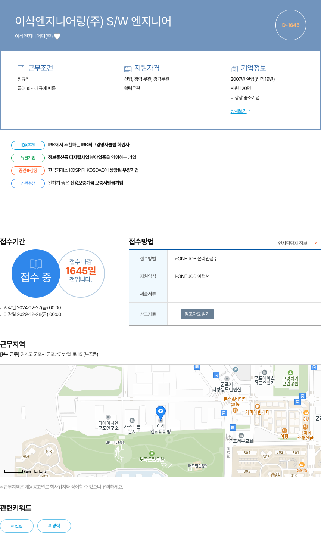The height and width of the screenshot is (533, 321).
Task: Click the 뉴딜기업 badge
Action: (28, 158)
